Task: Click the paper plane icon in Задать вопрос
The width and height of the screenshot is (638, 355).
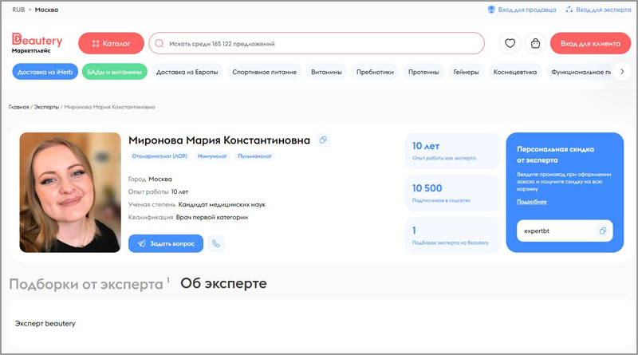Action: click(x=142, y=243)
